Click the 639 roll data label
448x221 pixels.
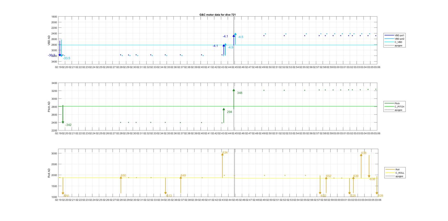[x=356, y=176]
